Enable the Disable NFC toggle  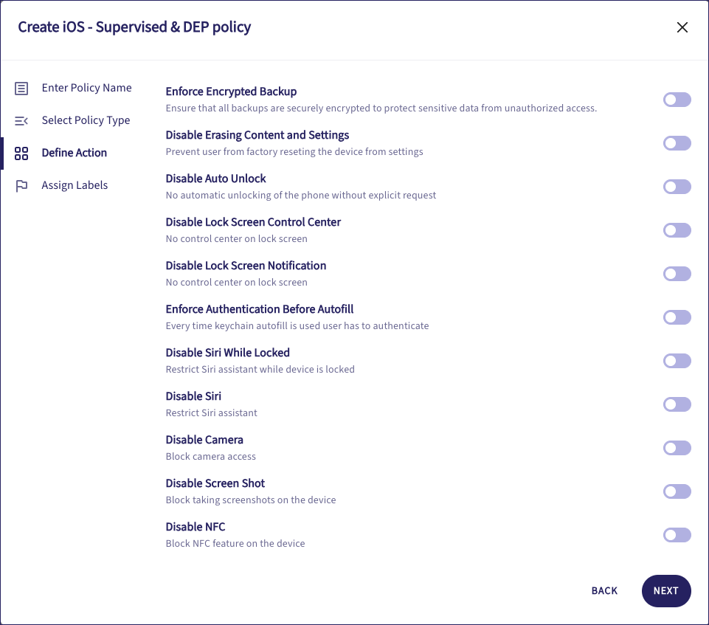click(677, 535)
